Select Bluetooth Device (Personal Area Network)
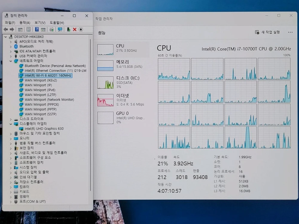 (x=55, y=66)
